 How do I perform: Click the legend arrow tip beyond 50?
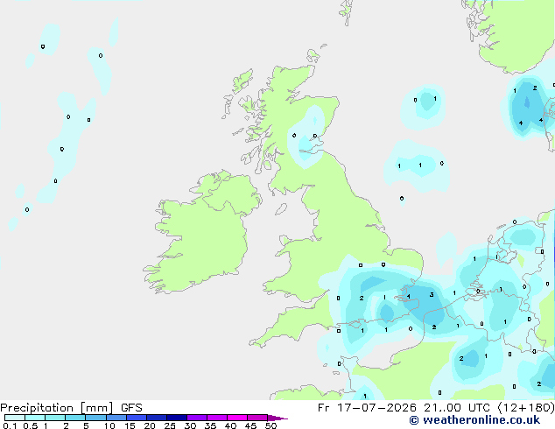[x=277, y=418]
